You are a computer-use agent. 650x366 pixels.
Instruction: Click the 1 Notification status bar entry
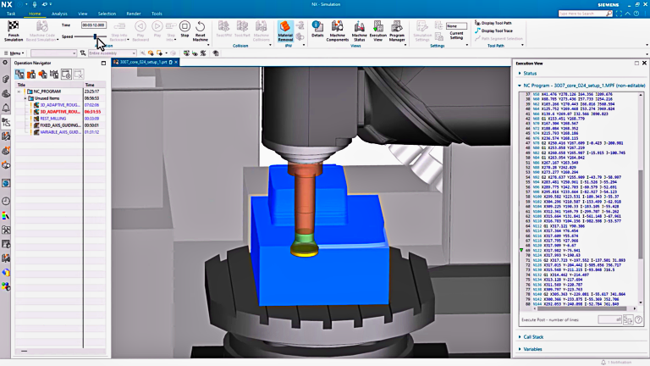616,363
